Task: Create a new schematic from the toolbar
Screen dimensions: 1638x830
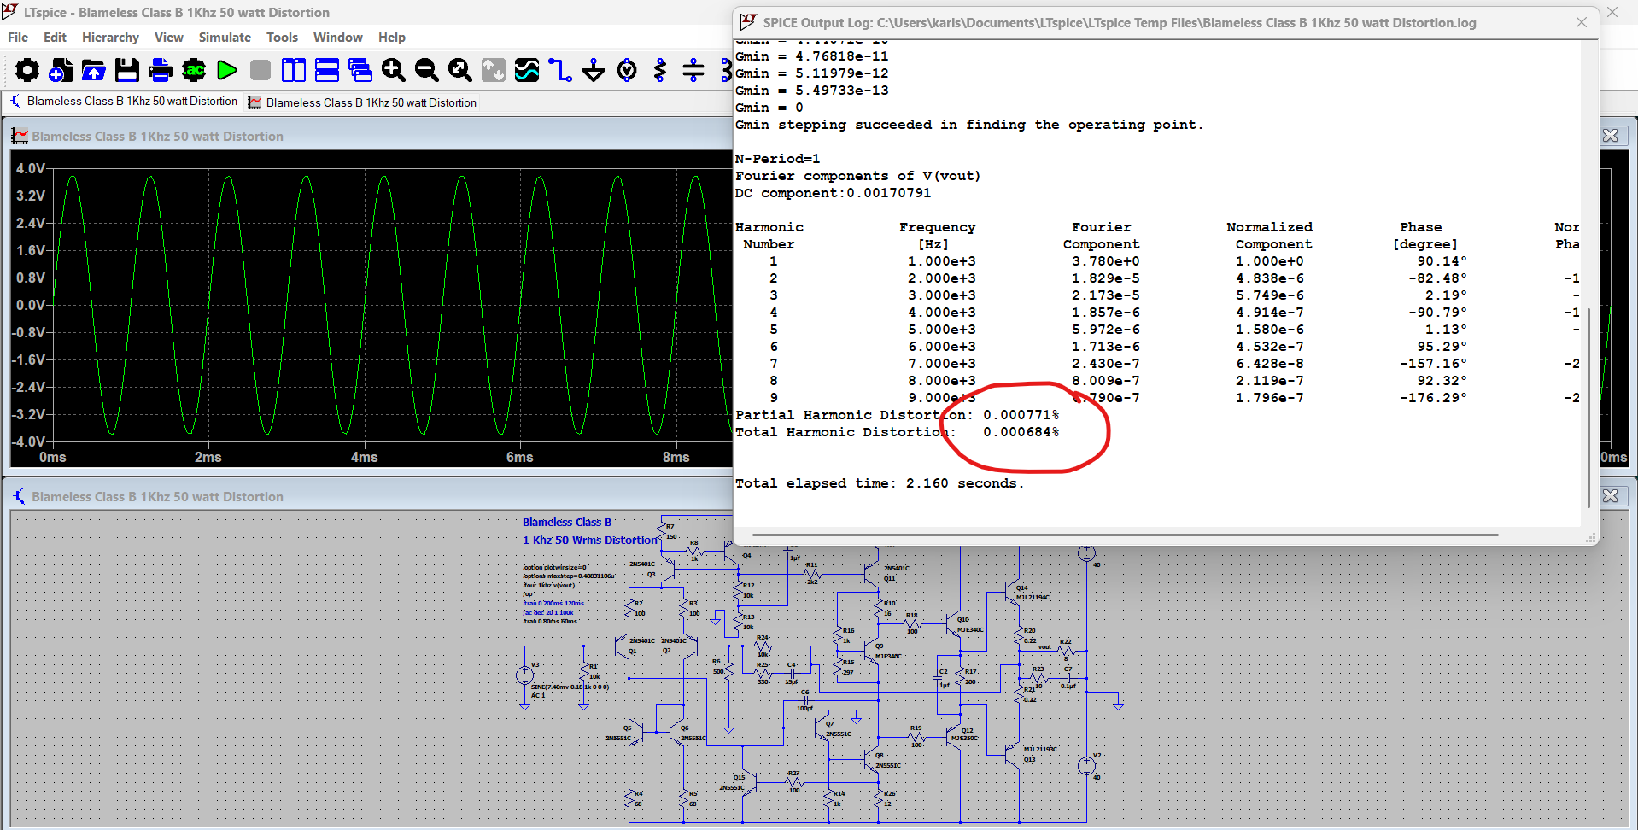Action: 61,70
